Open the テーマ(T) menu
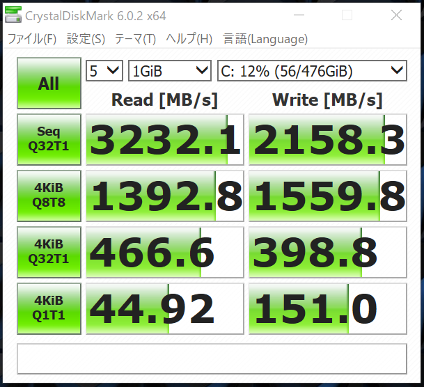 [135, 39]
